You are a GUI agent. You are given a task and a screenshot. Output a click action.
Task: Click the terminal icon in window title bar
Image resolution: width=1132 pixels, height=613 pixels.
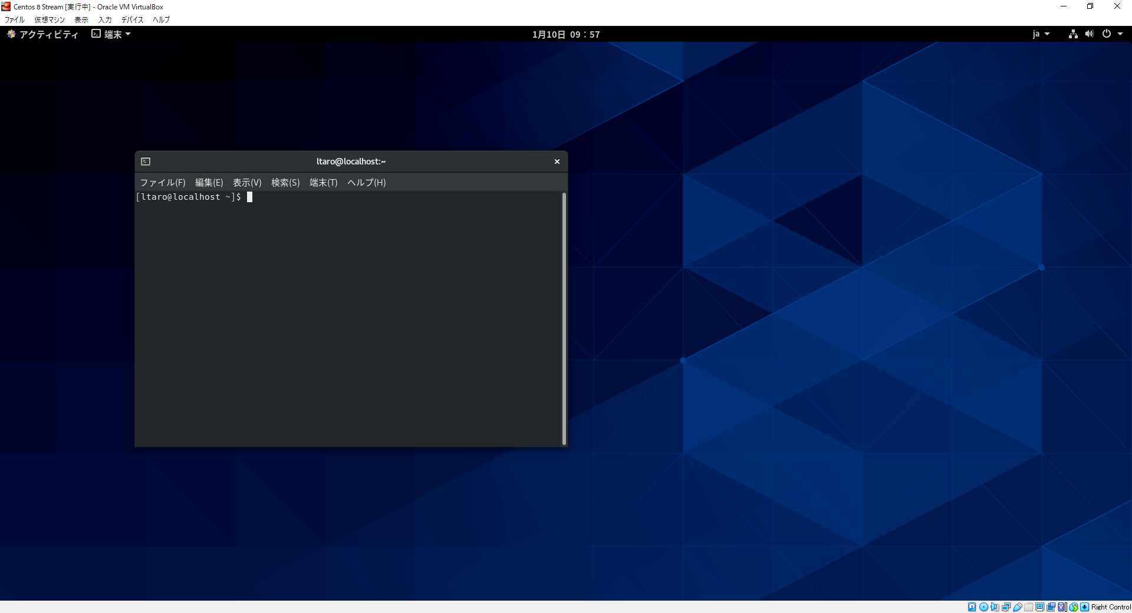146,162
